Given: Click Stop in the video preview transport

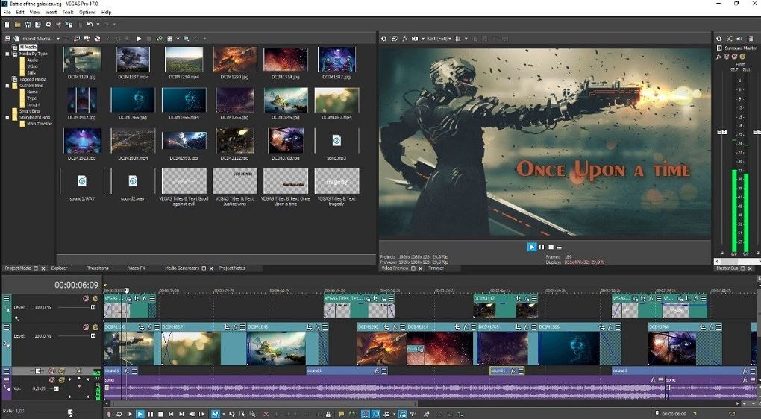Looking at the screenshot, I should [x=551, y=247].
